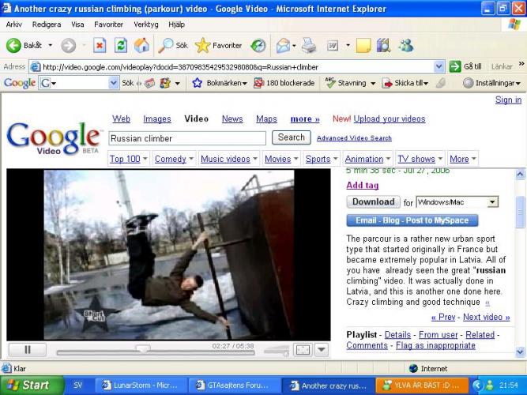This screenshot has width=527, height=395.
Task: Click the video progress slider handle
Action: pos(143,348)
